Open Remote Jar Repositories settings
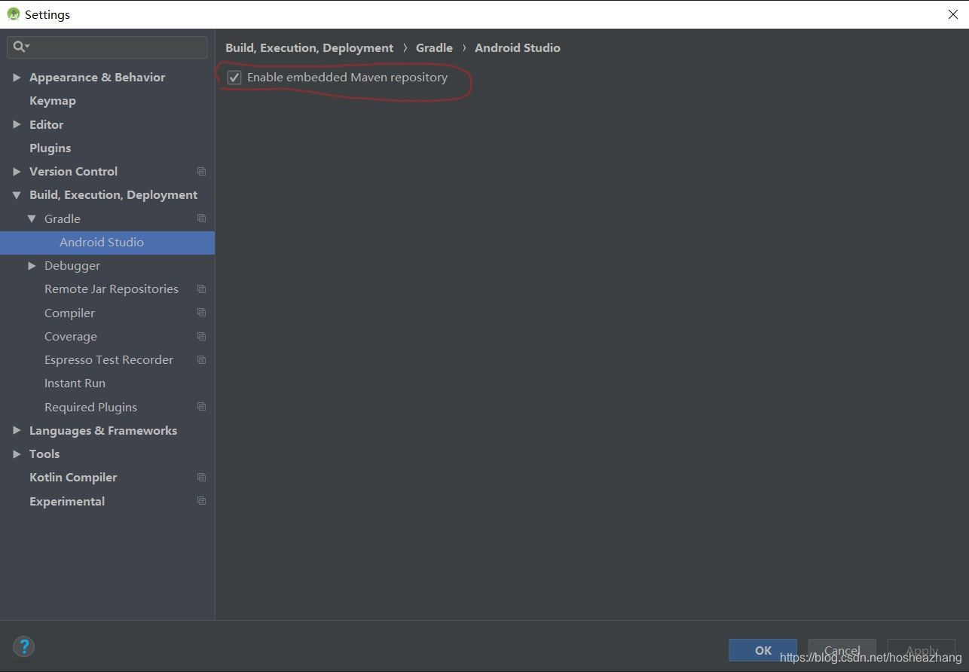The image size is (969, 672). tap(112, 289)
